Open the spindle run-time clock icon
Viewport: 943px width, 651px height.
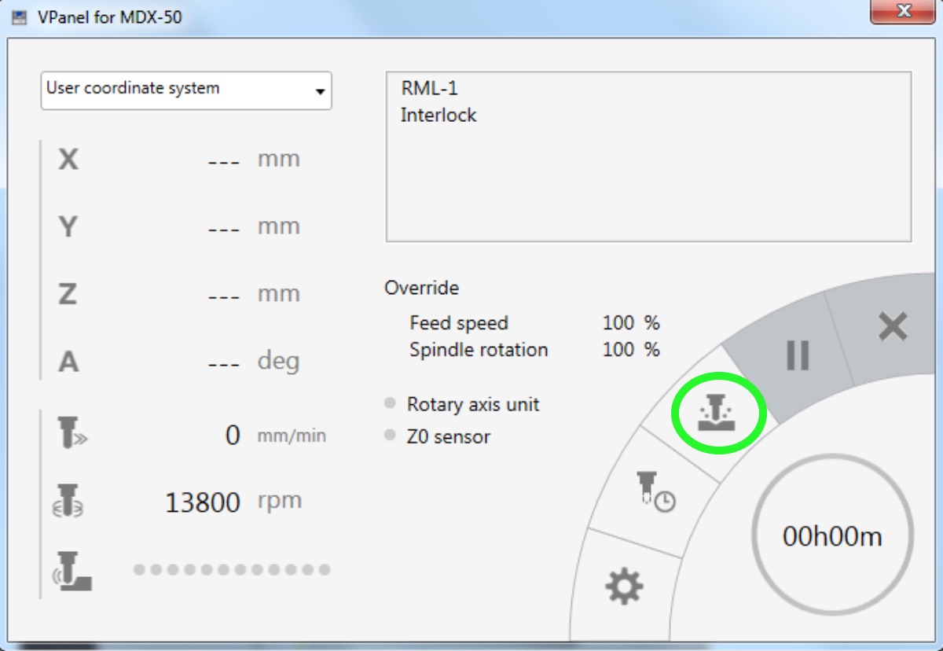(655, 492)
